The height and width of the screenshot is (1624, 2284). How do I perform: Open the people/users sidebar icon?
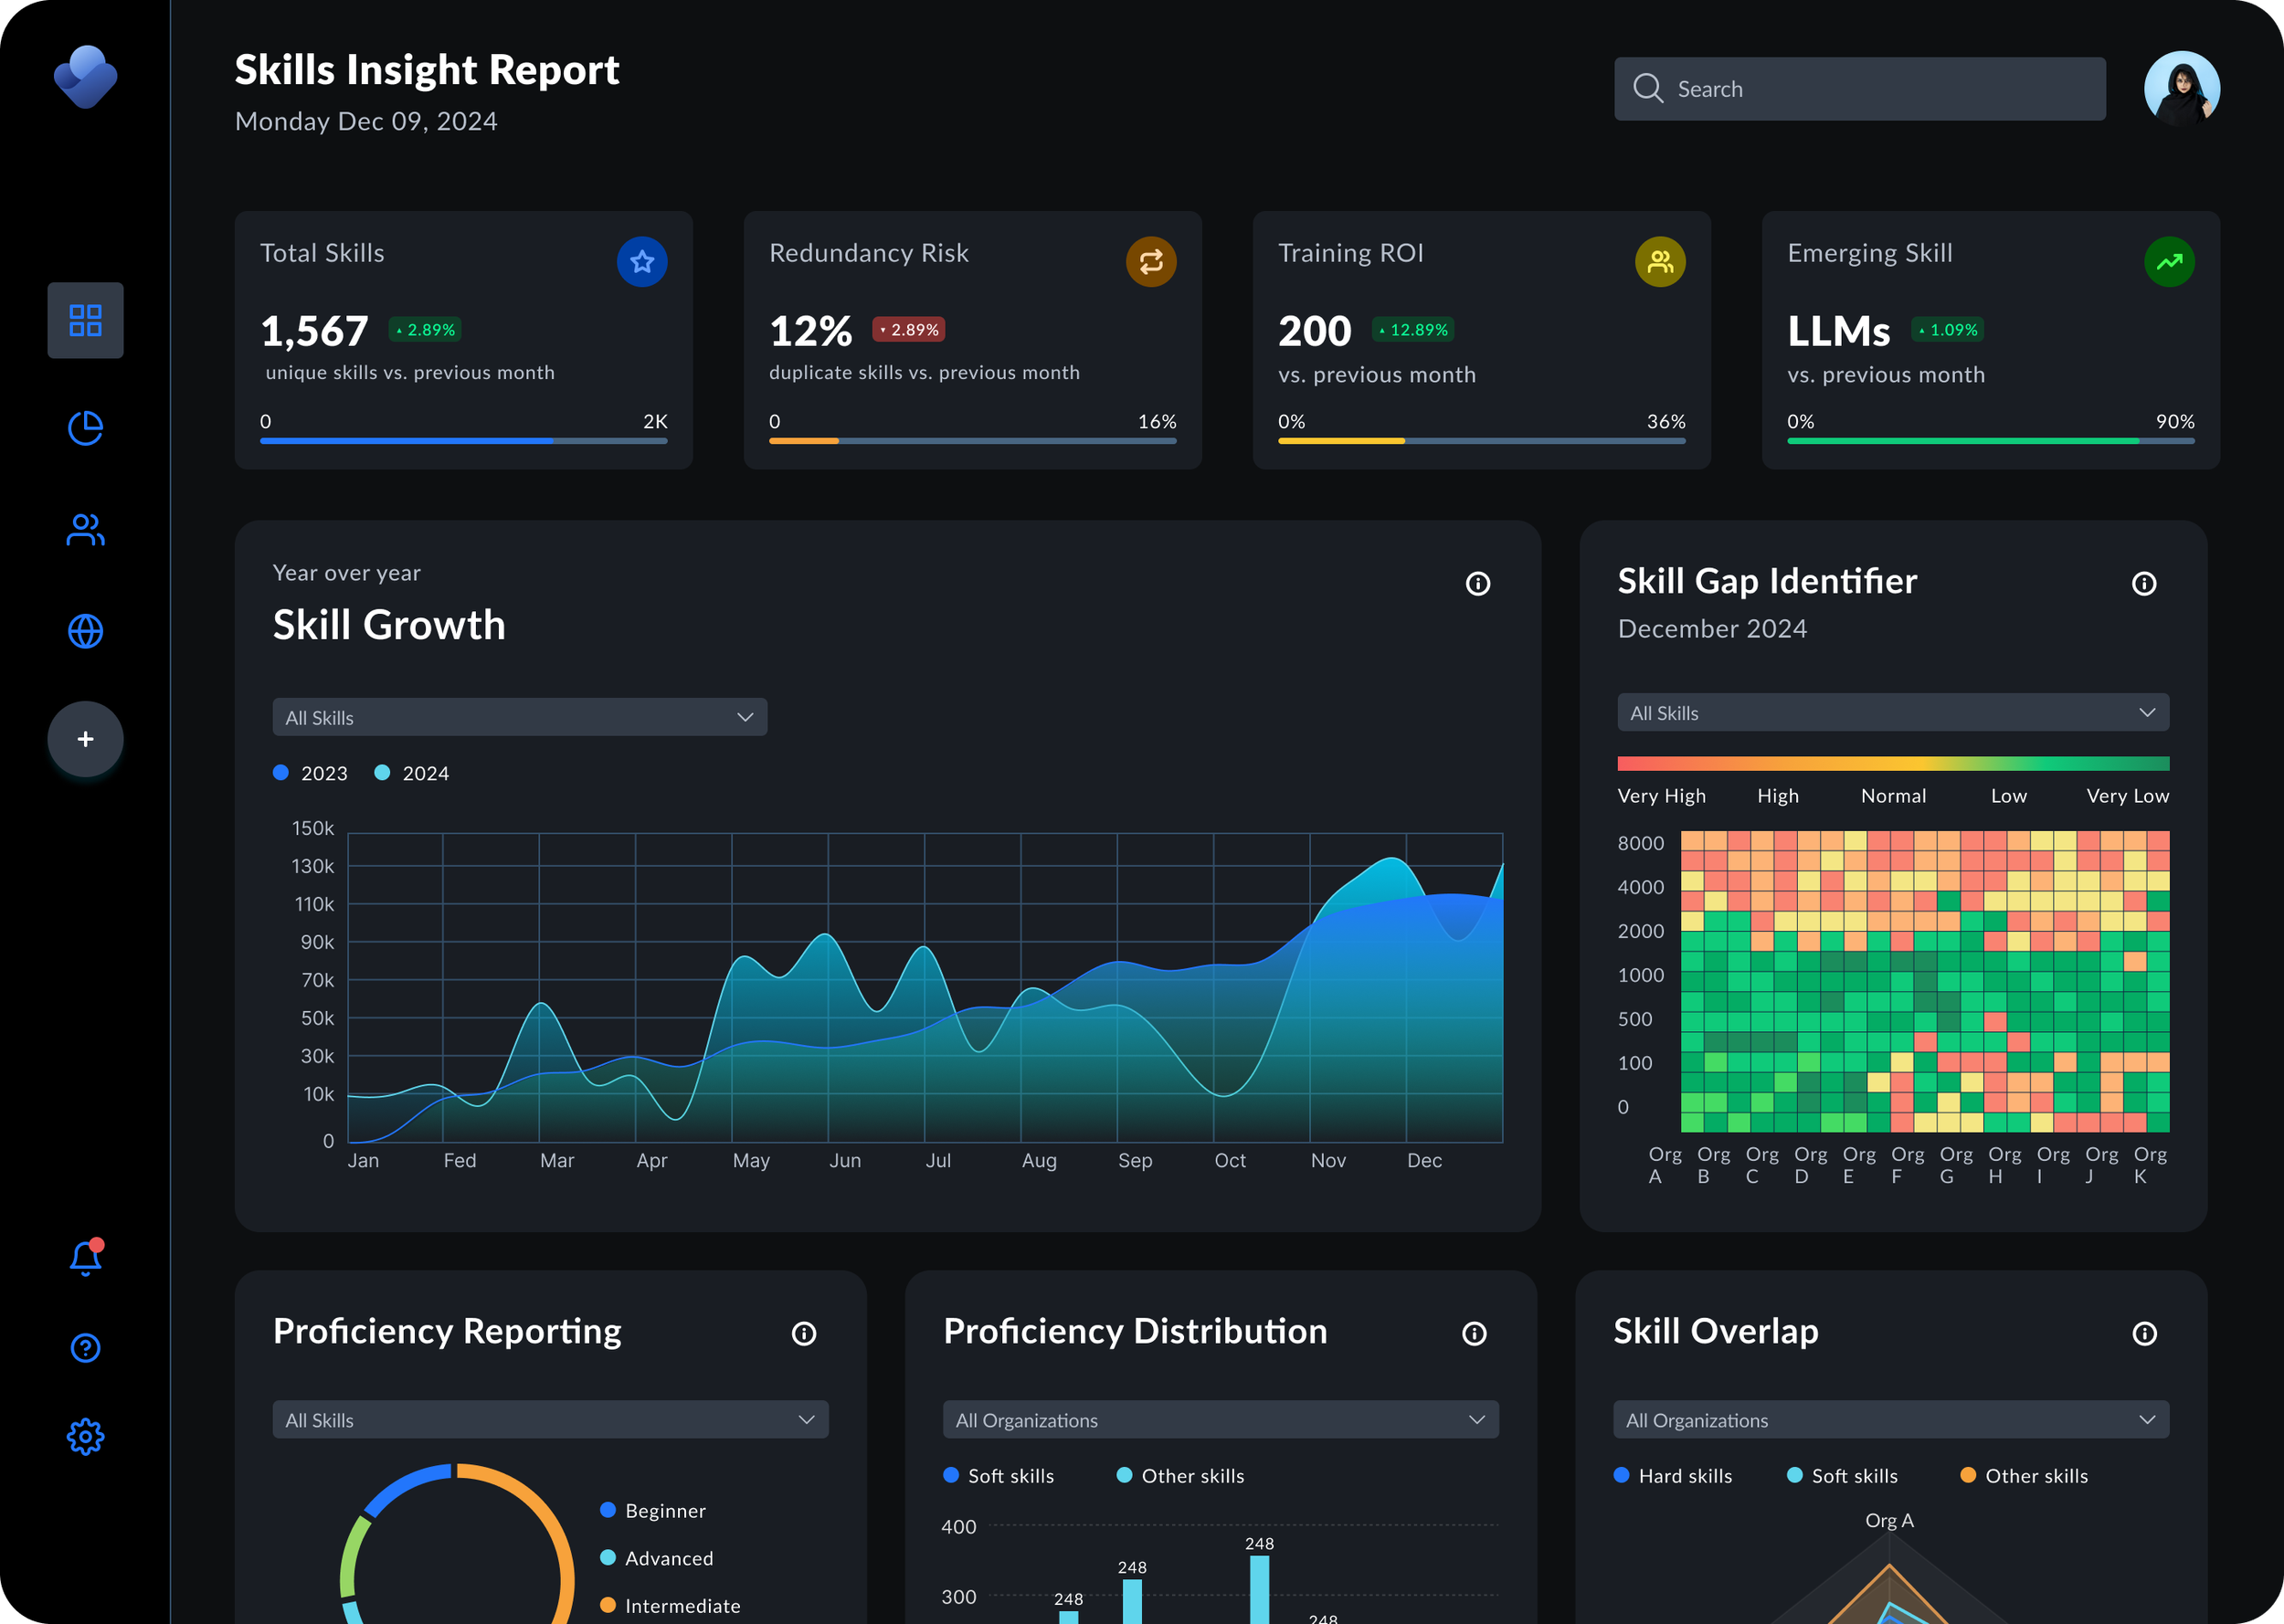pyautogui.click(x=85, y=530)
